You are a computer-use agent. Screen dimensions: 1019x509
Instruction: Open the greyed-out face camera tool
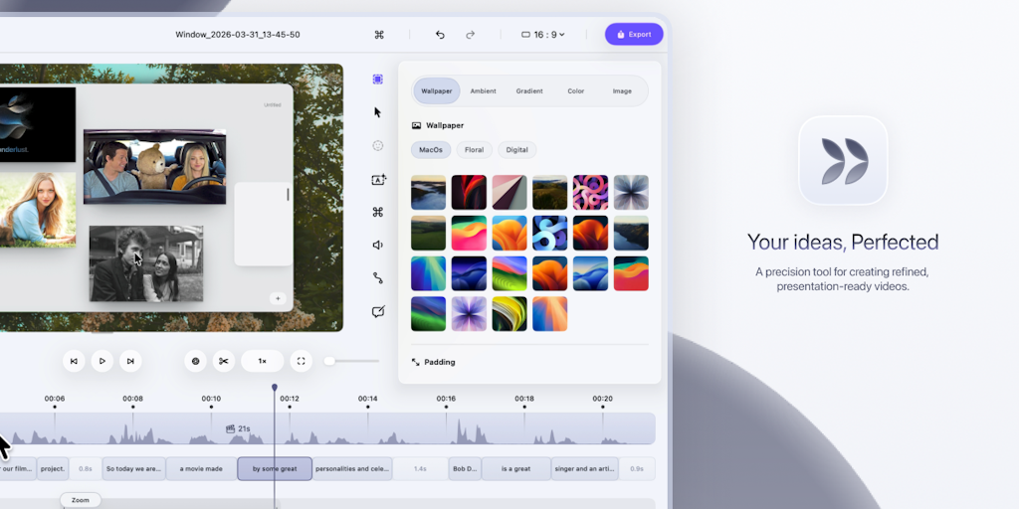point(377,146)
